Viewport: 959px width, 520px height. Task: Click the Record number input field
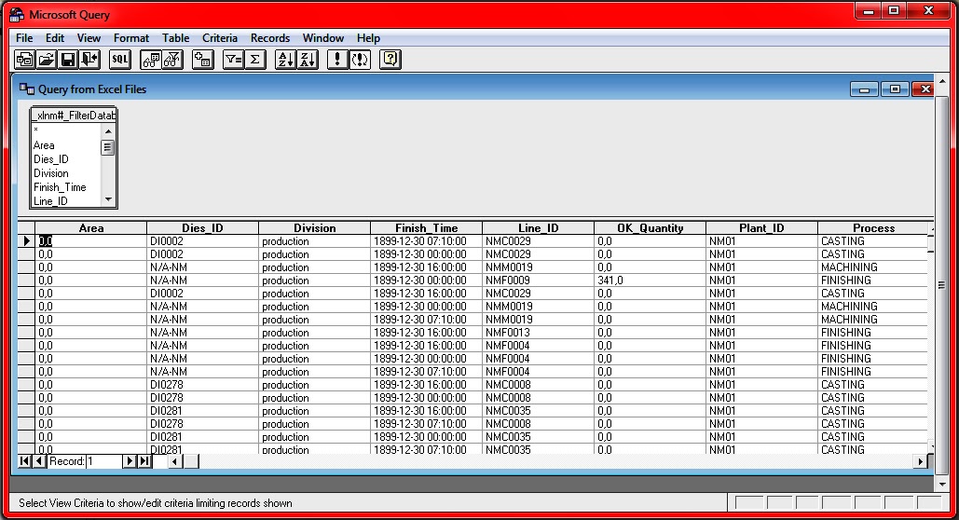103,461
